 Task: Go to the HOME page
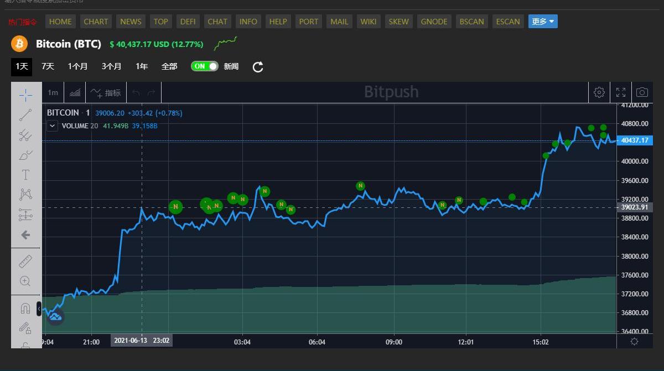(x=60, y=22)
